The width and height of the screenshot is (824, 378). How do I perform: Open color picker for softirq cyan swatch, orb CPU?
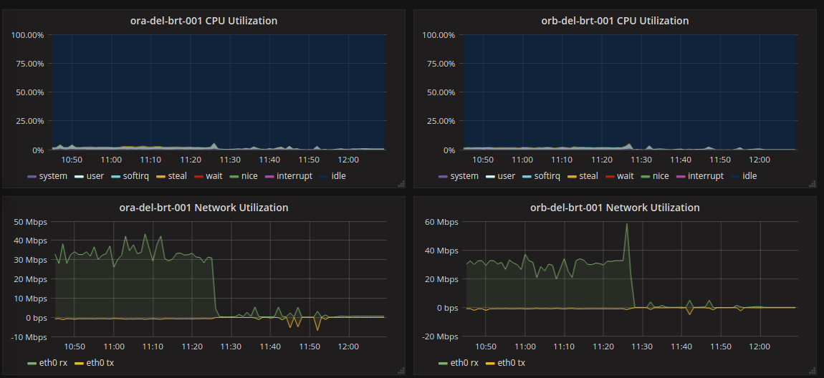[x=527, y=176]
